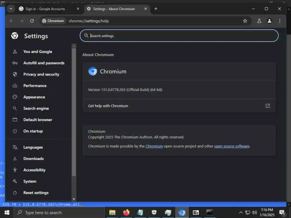Open the command prompt taskbar icon
This screenshot has width=291, height=218.
[209, 212]
